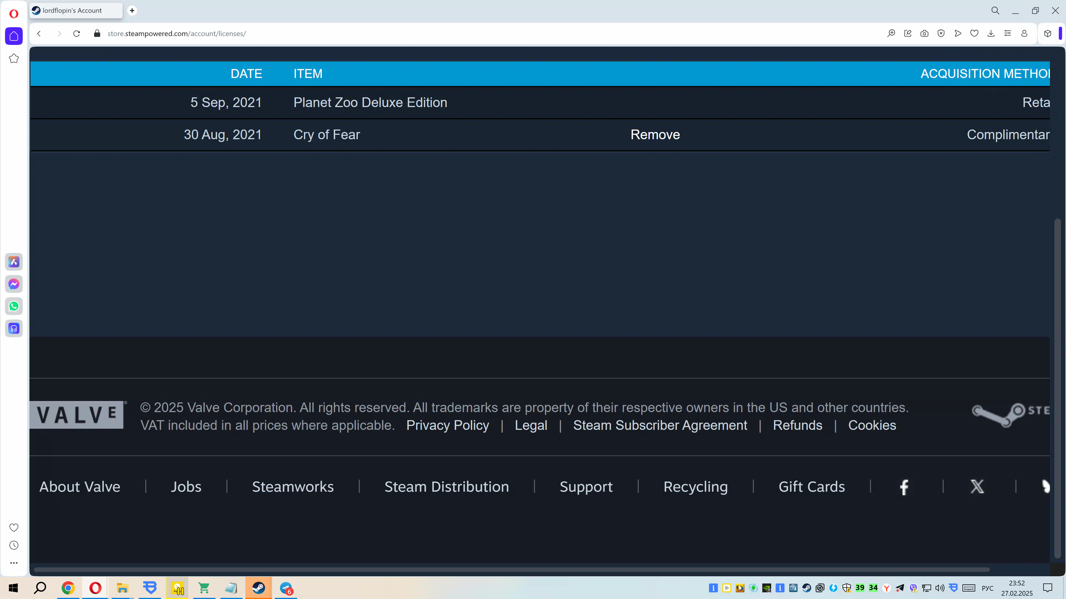Open Support footer link
The width and height of the screenshot is (1066, 599).
586,487
